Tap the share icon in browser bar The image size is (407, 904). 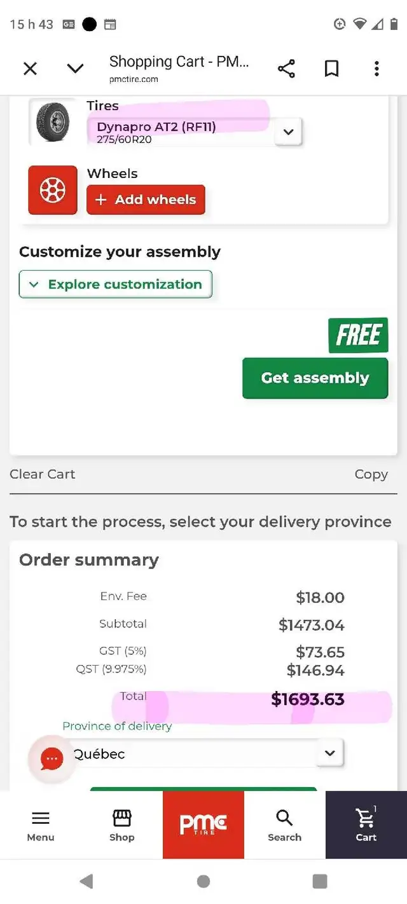(x=286, y=69)
